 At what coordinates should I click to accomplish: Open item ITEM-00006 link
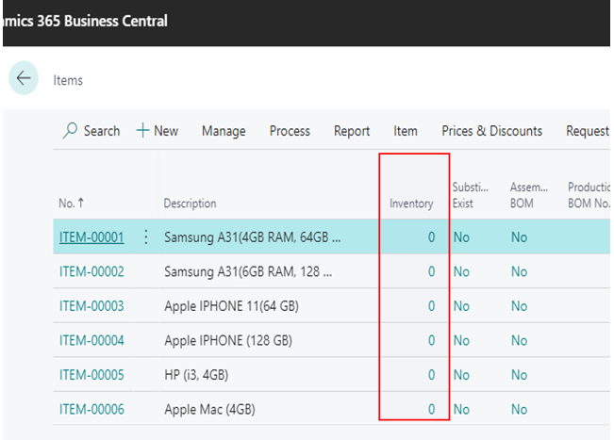(x=91, y=409)
